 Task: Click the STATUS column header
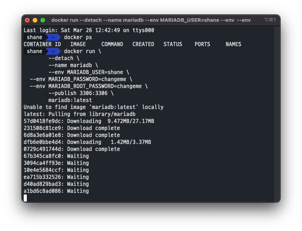click(173, 44)
